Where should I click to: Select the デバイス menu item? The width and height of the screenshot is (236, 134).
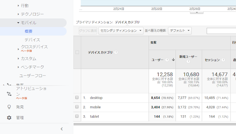pos(32,40)
